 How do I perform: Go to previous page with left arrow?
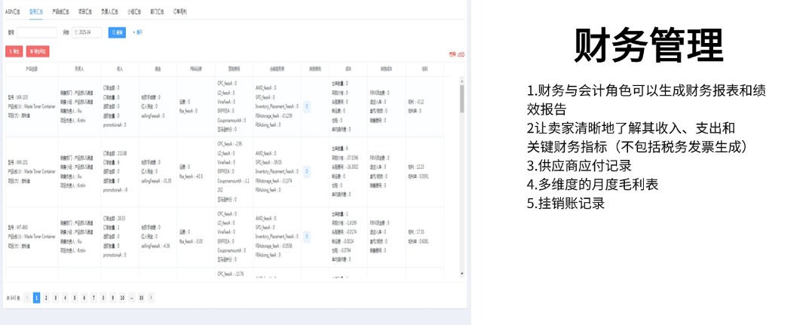[27, 298]
